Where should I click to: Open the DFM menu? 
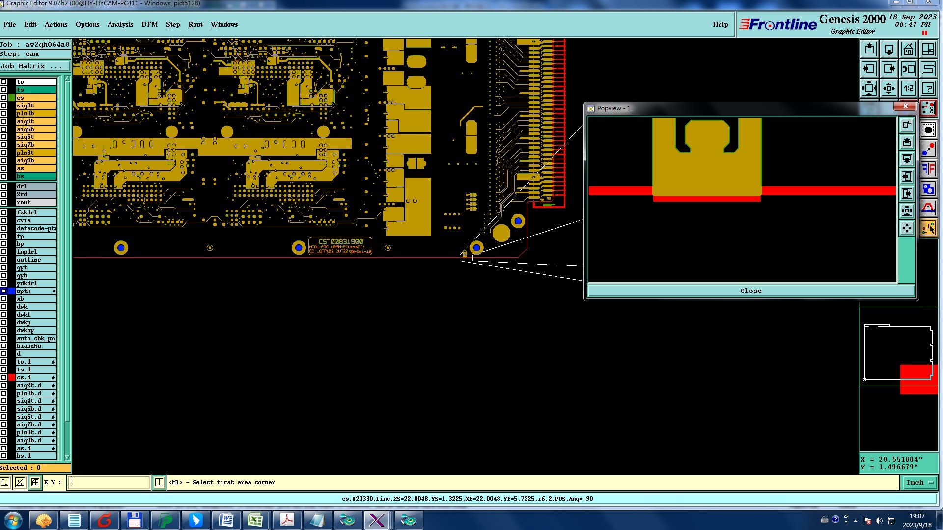(x=149, y=24)
